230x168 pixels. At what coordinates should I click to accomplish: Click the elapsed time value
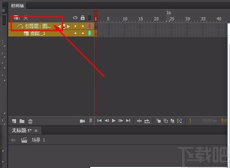[x=224, y=121]
